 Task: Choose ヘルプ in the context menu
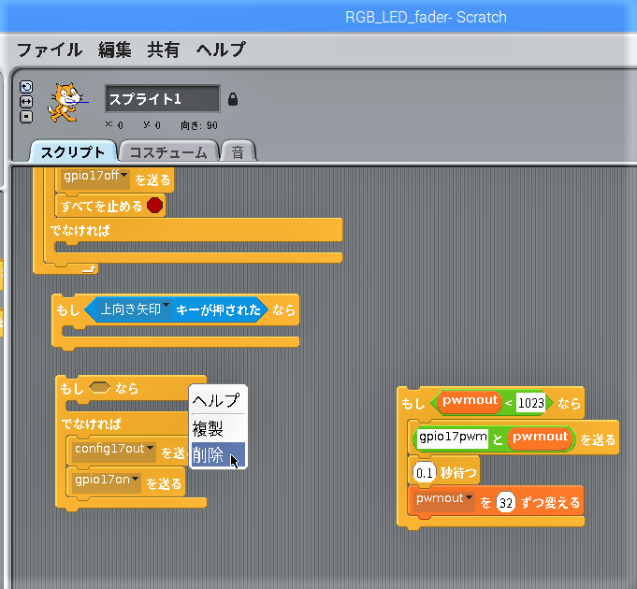(218, 400)
